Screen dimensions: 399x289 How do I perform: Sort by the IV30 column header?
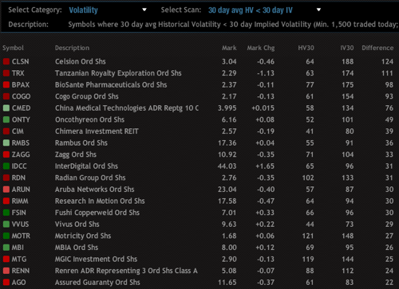(347, 48)
